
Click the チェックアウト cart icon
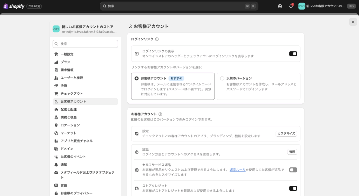(x=56, y=94)
